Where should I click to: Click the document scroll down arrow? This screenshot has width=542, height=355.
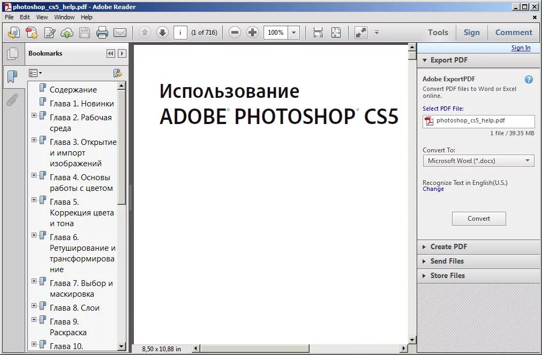412,340
